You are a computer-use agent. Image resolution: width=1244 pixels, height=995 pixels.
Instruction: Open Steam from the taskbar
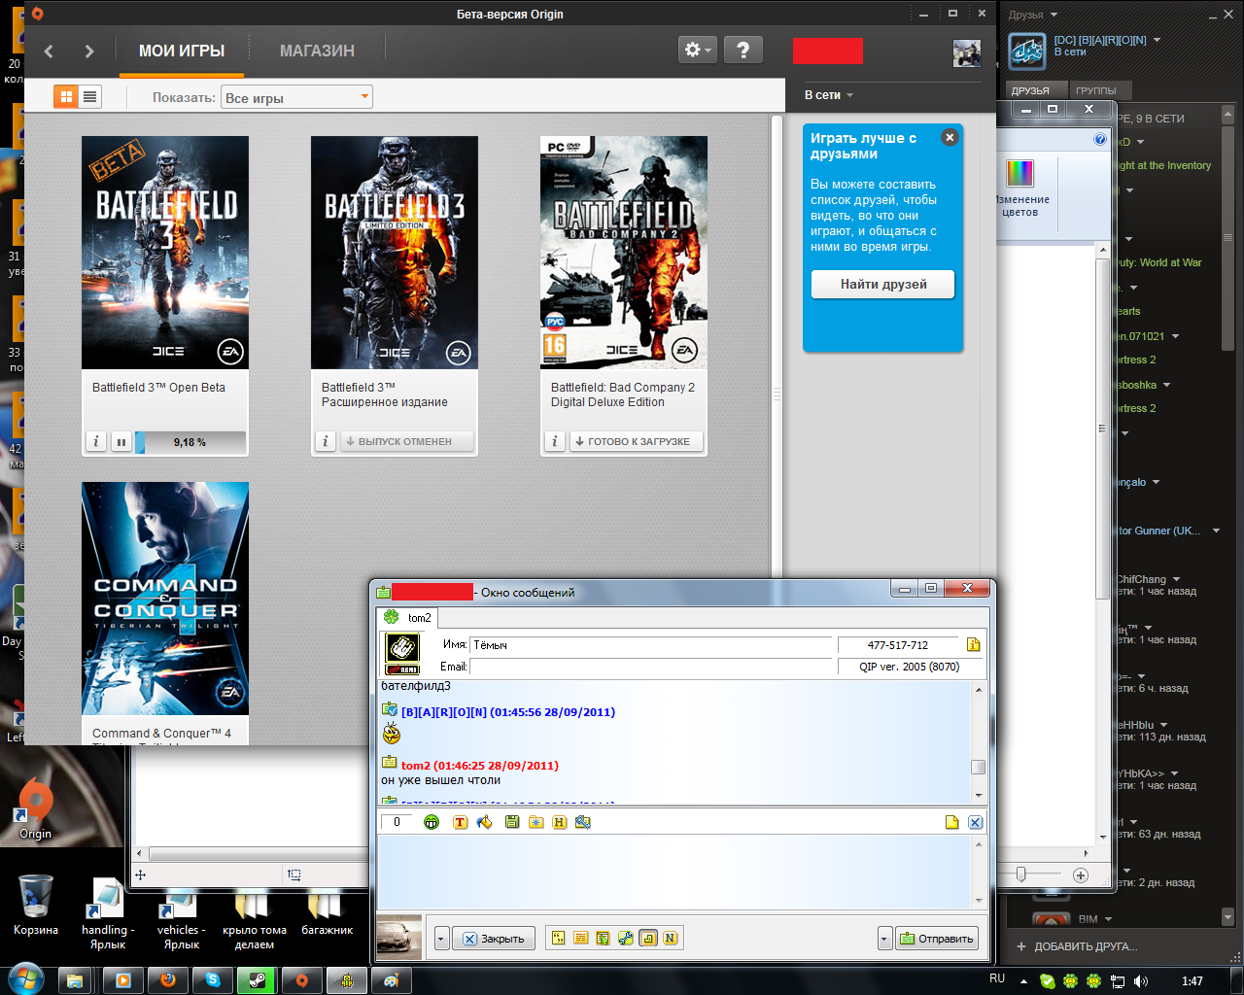tap(257, 980)
